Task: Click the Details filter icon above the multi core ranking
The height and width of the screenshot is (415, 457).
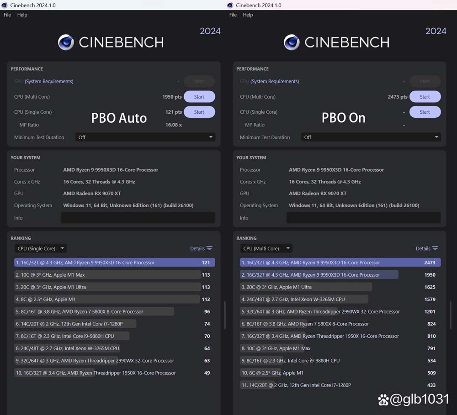Action: (x=435, y=248)
